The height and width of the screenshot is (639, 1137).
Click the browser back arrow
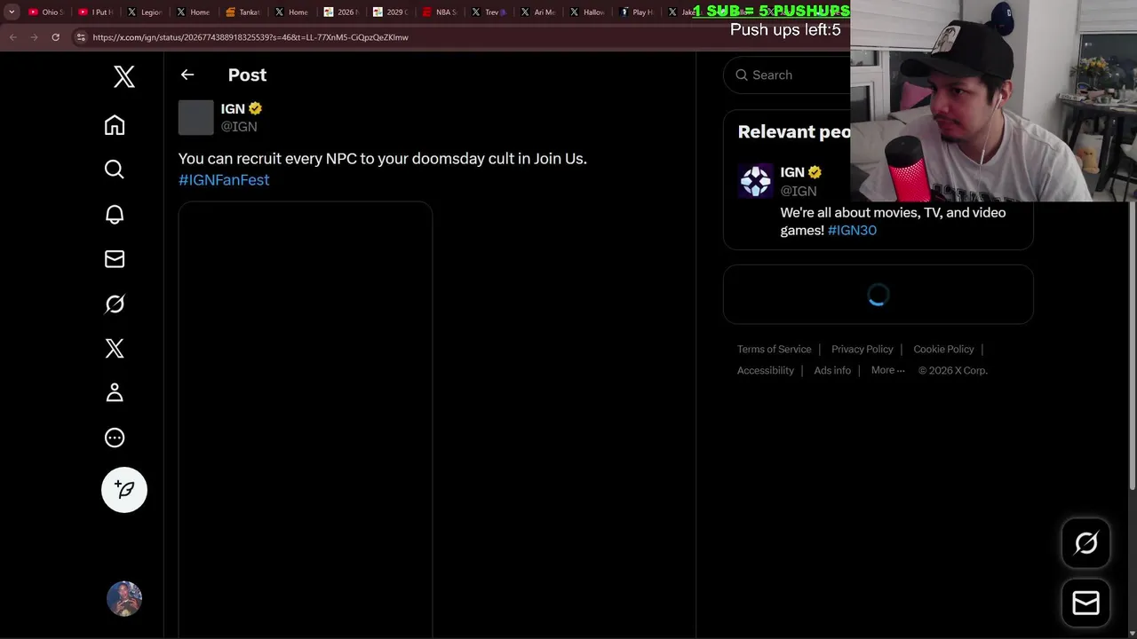[x=12, y=37]
